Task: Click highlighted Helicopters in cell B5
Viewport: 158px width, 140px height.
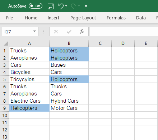Action: pos(69,79)
